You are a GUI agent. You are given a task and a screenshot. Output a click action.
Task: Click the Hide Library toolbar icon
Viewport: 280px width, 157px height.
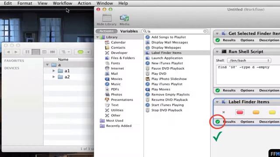(x=107, y=18)
